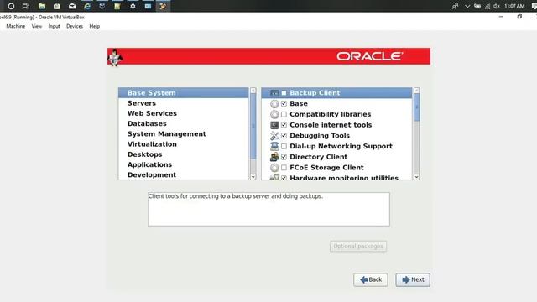This screenshot has height=302, width=537.
Task: Open the Store bag icon on taskbar
Action: tap(57, 6)
